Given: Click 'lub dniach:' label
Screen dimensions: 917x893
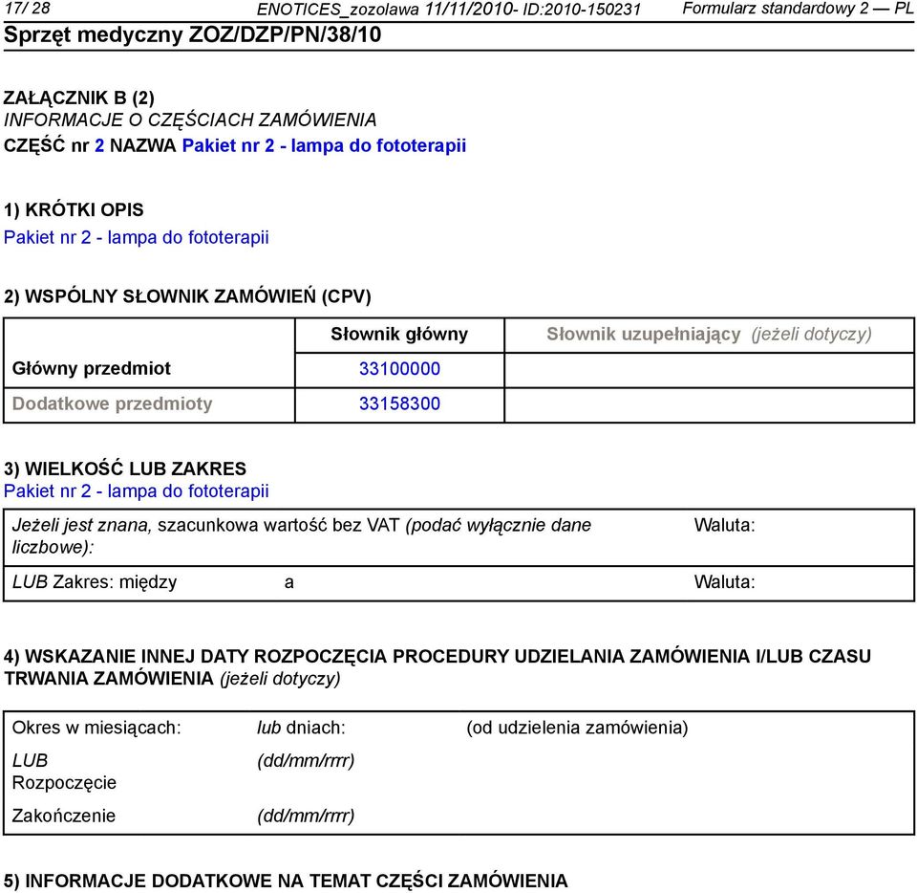Looking at the screenshot, I should (301, 728).
